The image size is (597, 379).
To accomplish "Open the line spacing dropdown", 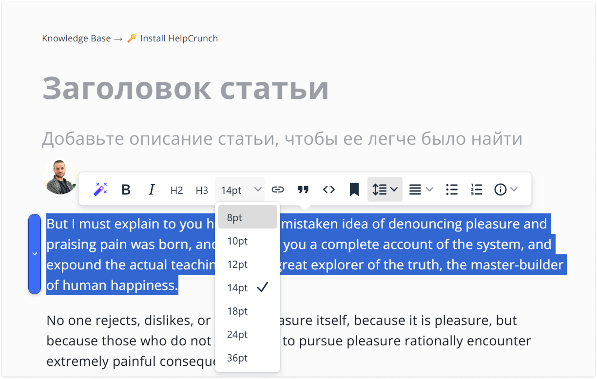I will pos(385,189).
